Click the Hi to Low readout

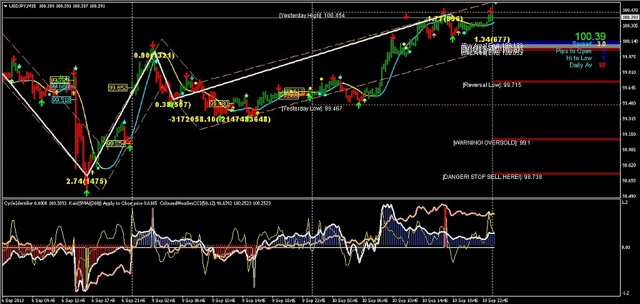pos(586,58)
